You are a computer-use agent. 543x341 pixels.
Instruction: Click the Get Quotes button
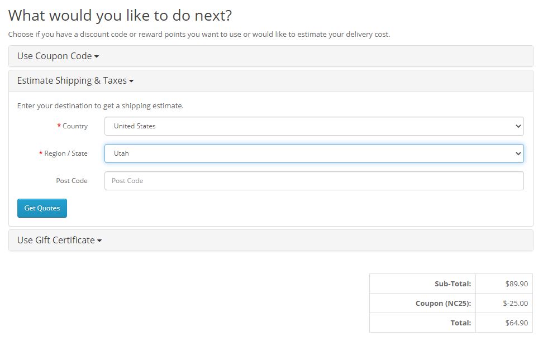click(42, 208)
